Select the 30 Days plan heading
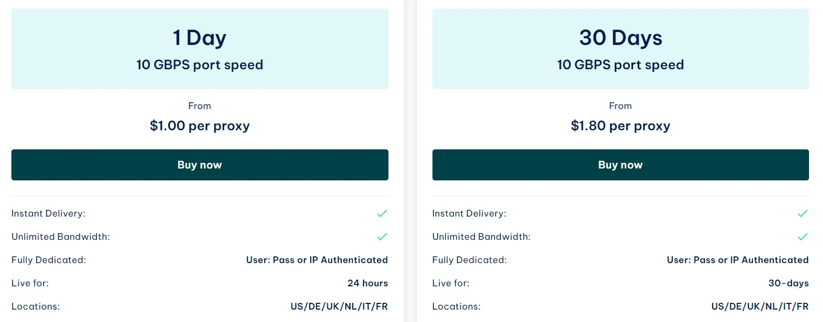 [x=620, y=38]
